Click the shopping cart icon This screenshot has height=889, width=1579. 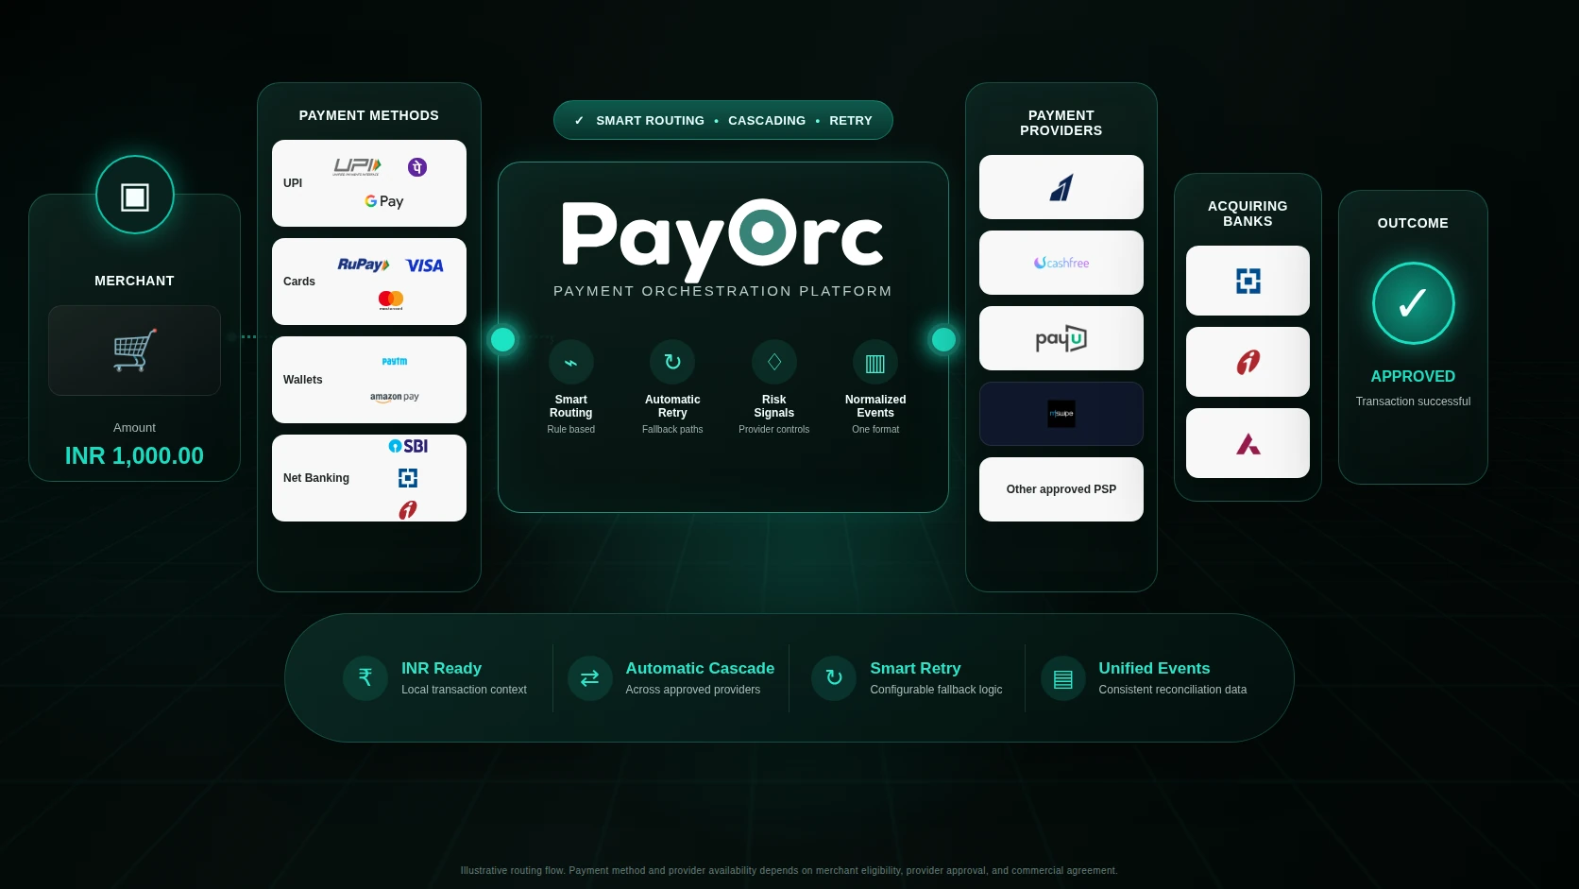[x=135, y=350]
